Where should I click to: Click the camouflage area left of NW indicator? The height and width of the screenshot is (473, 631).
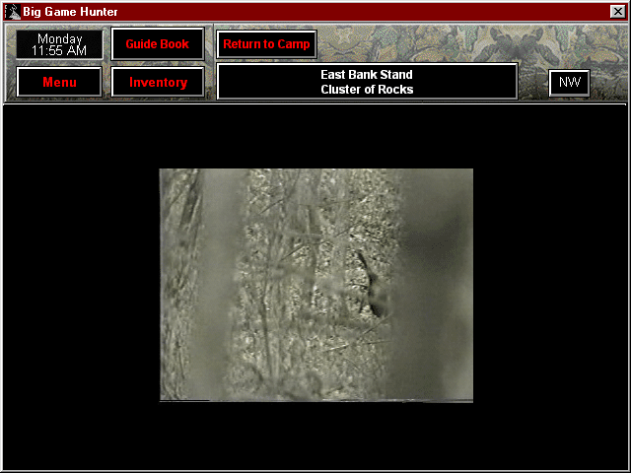point(532,83)
